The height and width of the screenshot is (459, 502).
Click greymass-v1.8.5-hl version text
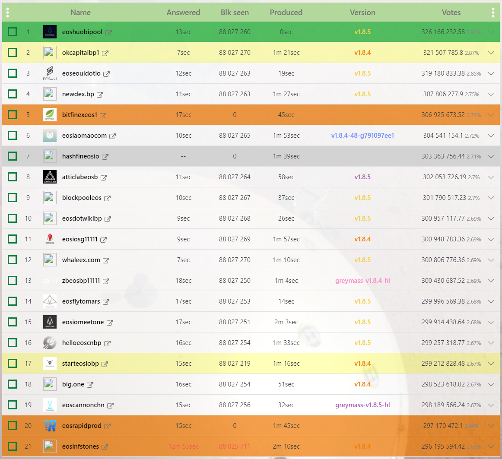point(362,405)
